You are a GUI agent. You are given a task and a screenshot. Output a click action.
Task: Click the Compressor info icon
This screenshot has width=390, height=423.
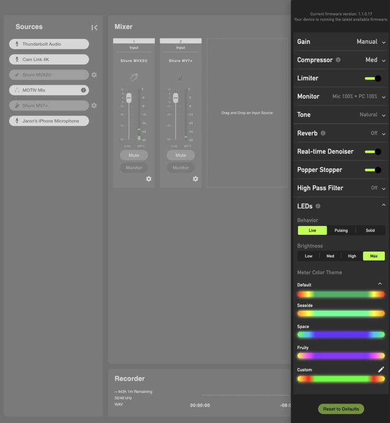pyautogui.click(x=338, y=60)
